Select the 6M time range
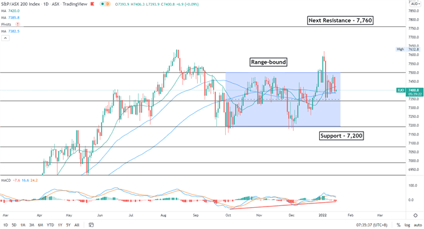Screen dimensions: 424x229 [x=41, y=225]
